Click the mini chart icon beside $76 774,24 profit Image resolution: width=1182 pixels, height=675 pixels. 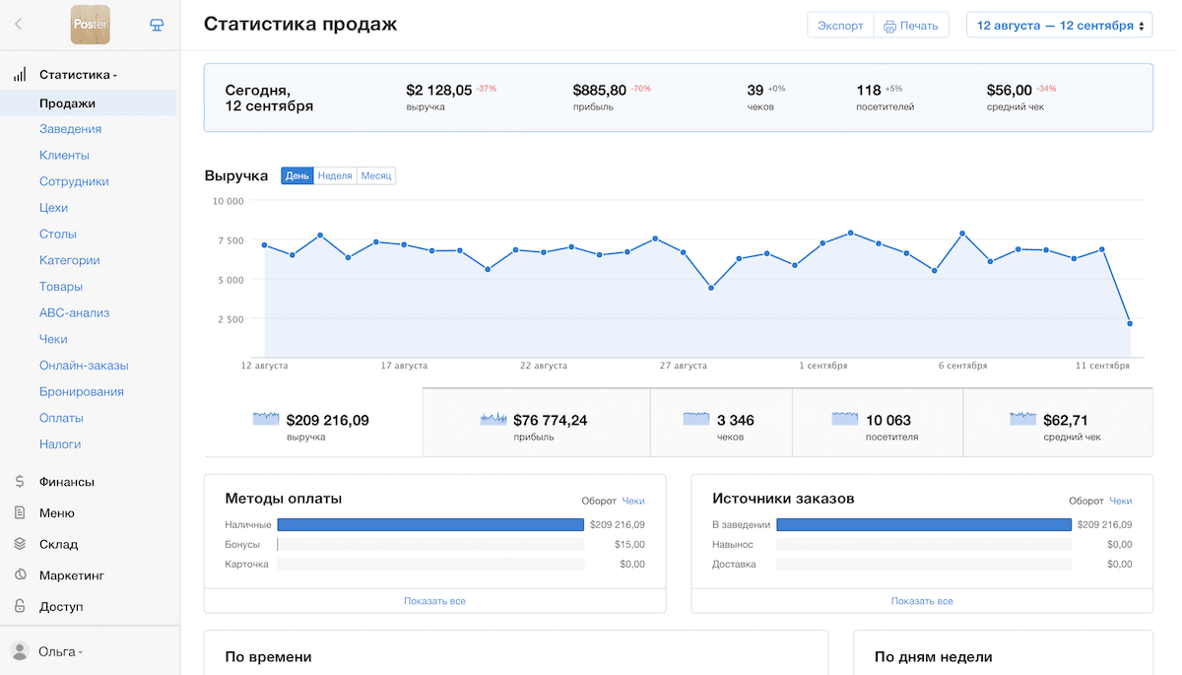tap(493, 419)
